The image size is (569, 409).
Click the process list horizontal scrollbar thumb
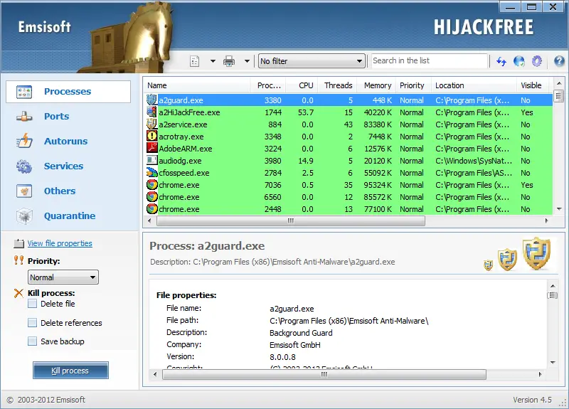pos(291,221)
